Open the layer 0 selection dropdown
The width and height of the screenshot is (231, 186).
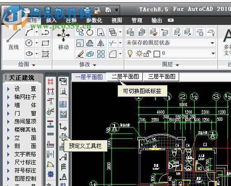coord(213,54)
